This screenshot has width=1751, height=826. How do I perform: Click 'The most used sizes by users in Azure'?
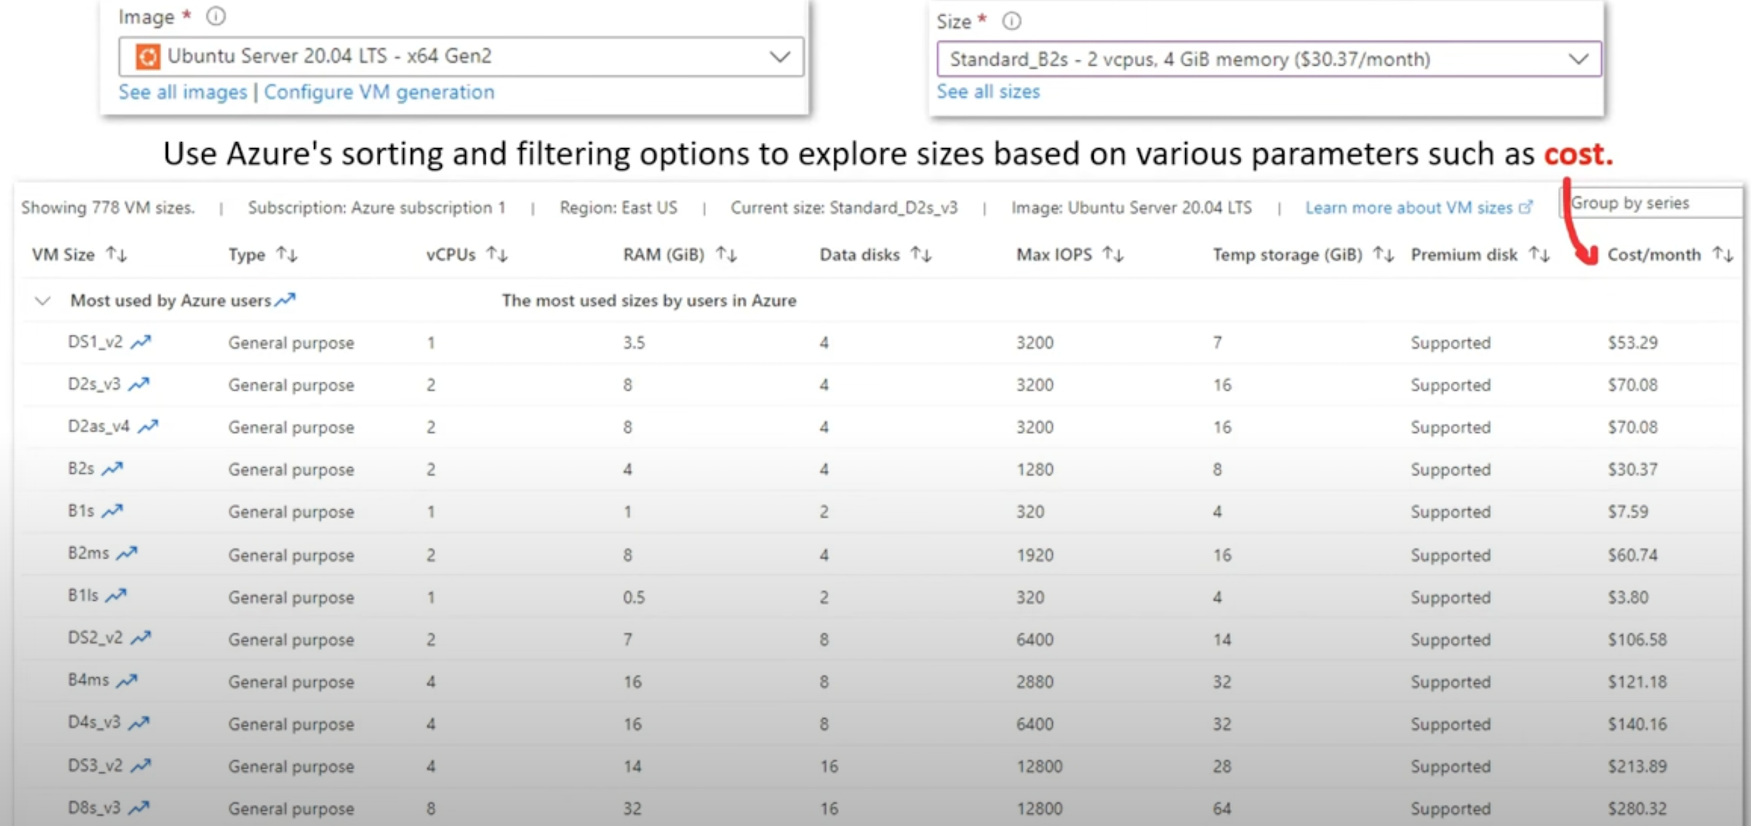[649, 301]
